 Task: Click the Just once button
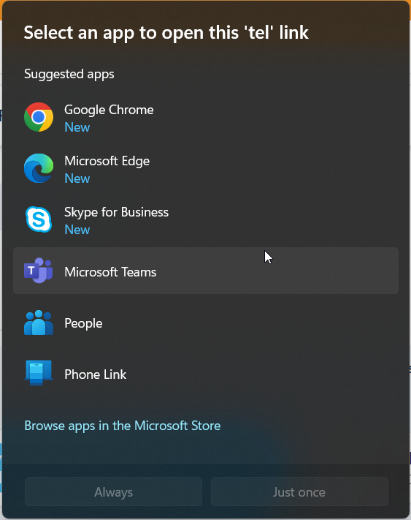(299, 491)
